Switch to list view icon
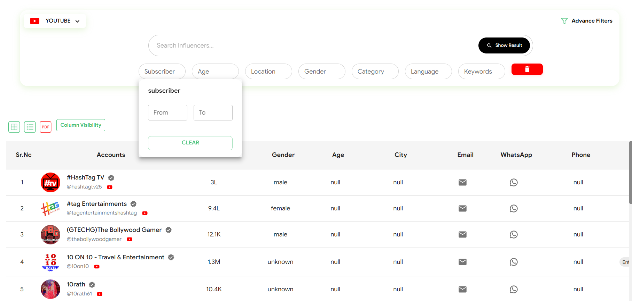 click(x=30, y=127)
